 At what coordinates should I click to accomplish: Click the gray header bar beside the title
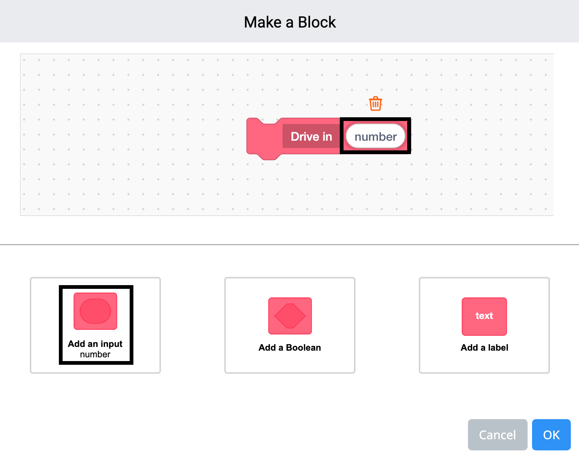coord(112,22)
